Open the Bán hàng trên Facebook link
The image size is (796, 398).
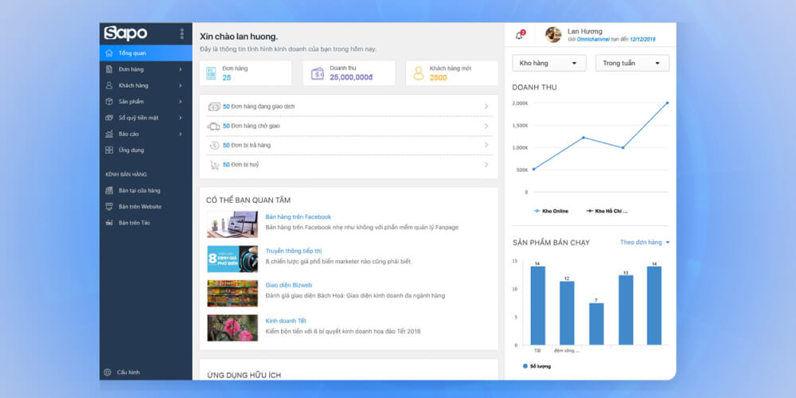click(298, 217)
